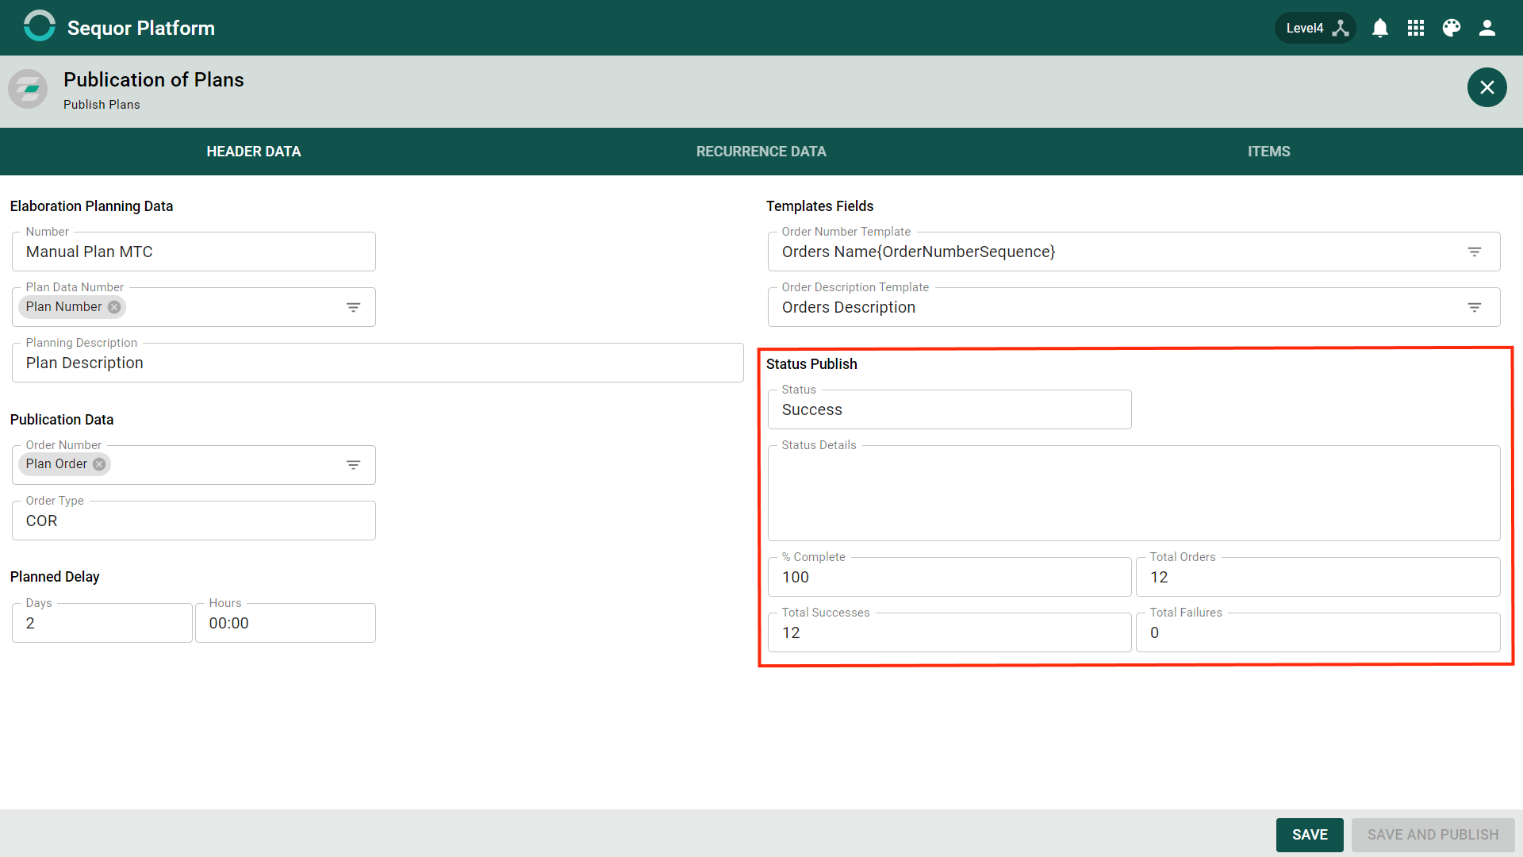Viewport: 1523px width, 857px height.
Task: Open the Plan Data Number filter list
Action: [354, 307]
